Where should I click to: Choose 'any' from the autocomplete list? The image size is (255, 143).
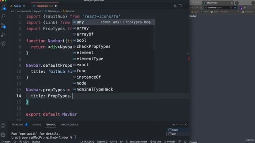click(114, 22)
